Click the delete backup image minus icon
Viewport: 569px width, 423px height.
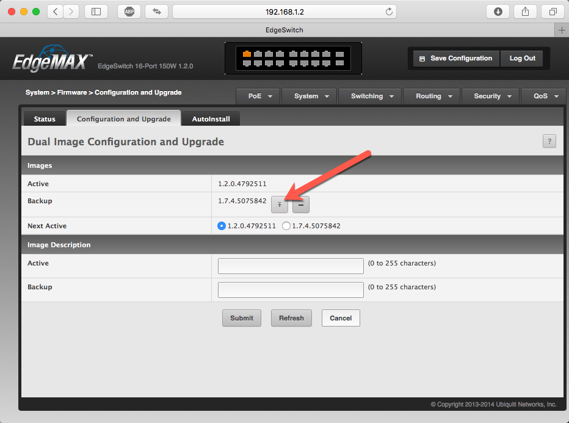coord(301,204)
